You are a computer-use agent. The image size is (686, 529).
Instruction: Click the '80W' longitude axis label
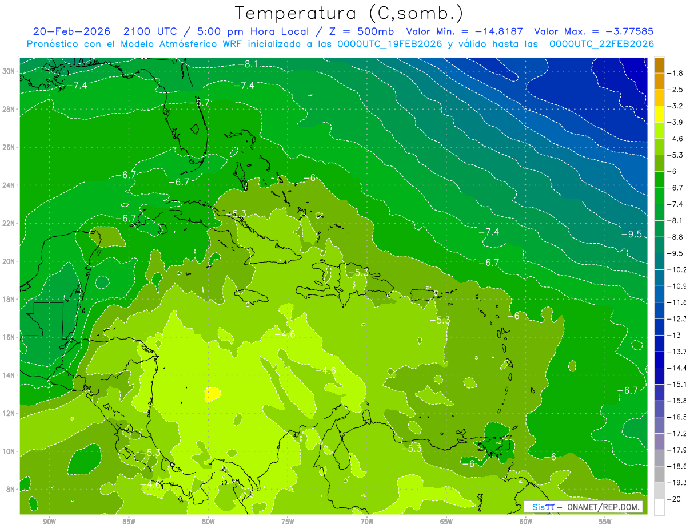click(208, 522)
